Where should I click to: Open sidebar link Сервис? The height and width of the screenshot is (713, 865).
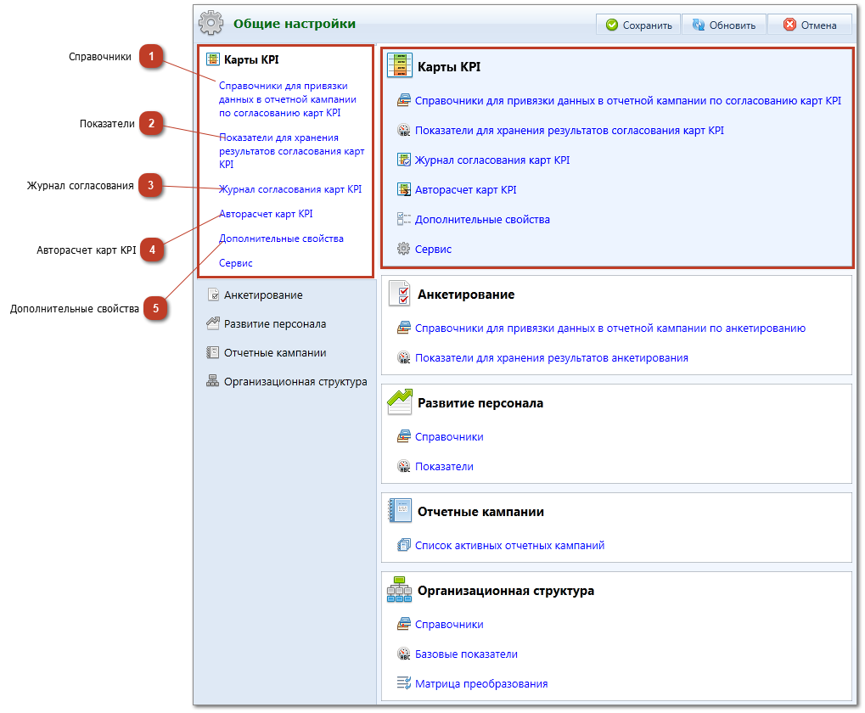coord(235,264)
